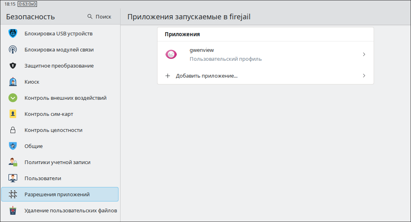Open the Добавить приложение row chevron
The image size is (411, 222).
[364, 76]
